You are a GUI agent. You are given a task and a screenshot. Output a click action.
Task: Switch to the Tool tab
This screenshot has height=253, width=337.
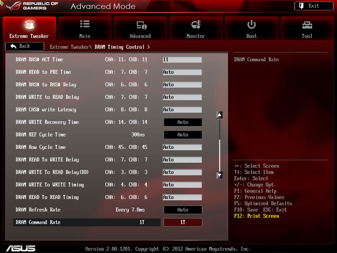[x=307, y=29]
